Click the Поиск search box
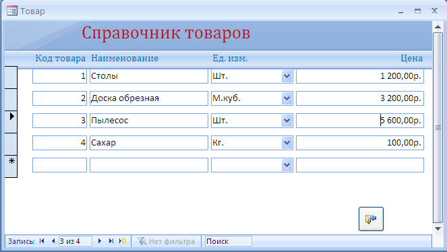Screen dimensions: 447x252 pyautogui.click(x=228, y=241)
